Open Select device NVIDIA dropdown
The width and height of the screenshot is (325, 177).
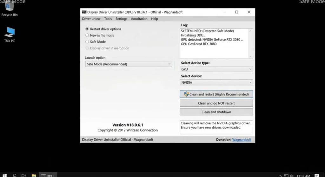point(216,82)
